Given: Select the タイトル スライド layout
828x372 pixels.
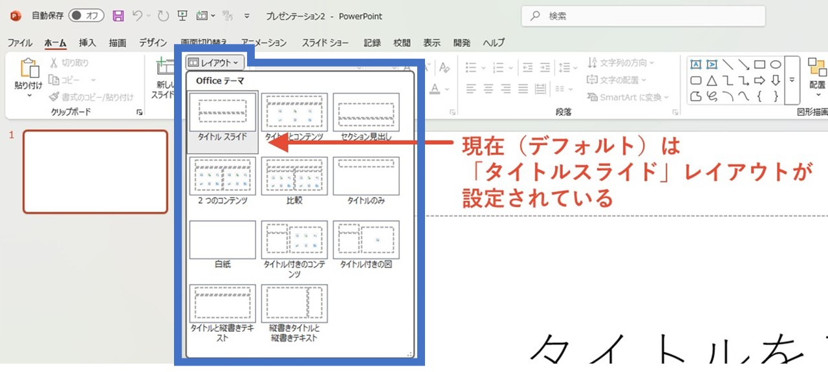Looking at the screenshot, I should pos(223,121).
